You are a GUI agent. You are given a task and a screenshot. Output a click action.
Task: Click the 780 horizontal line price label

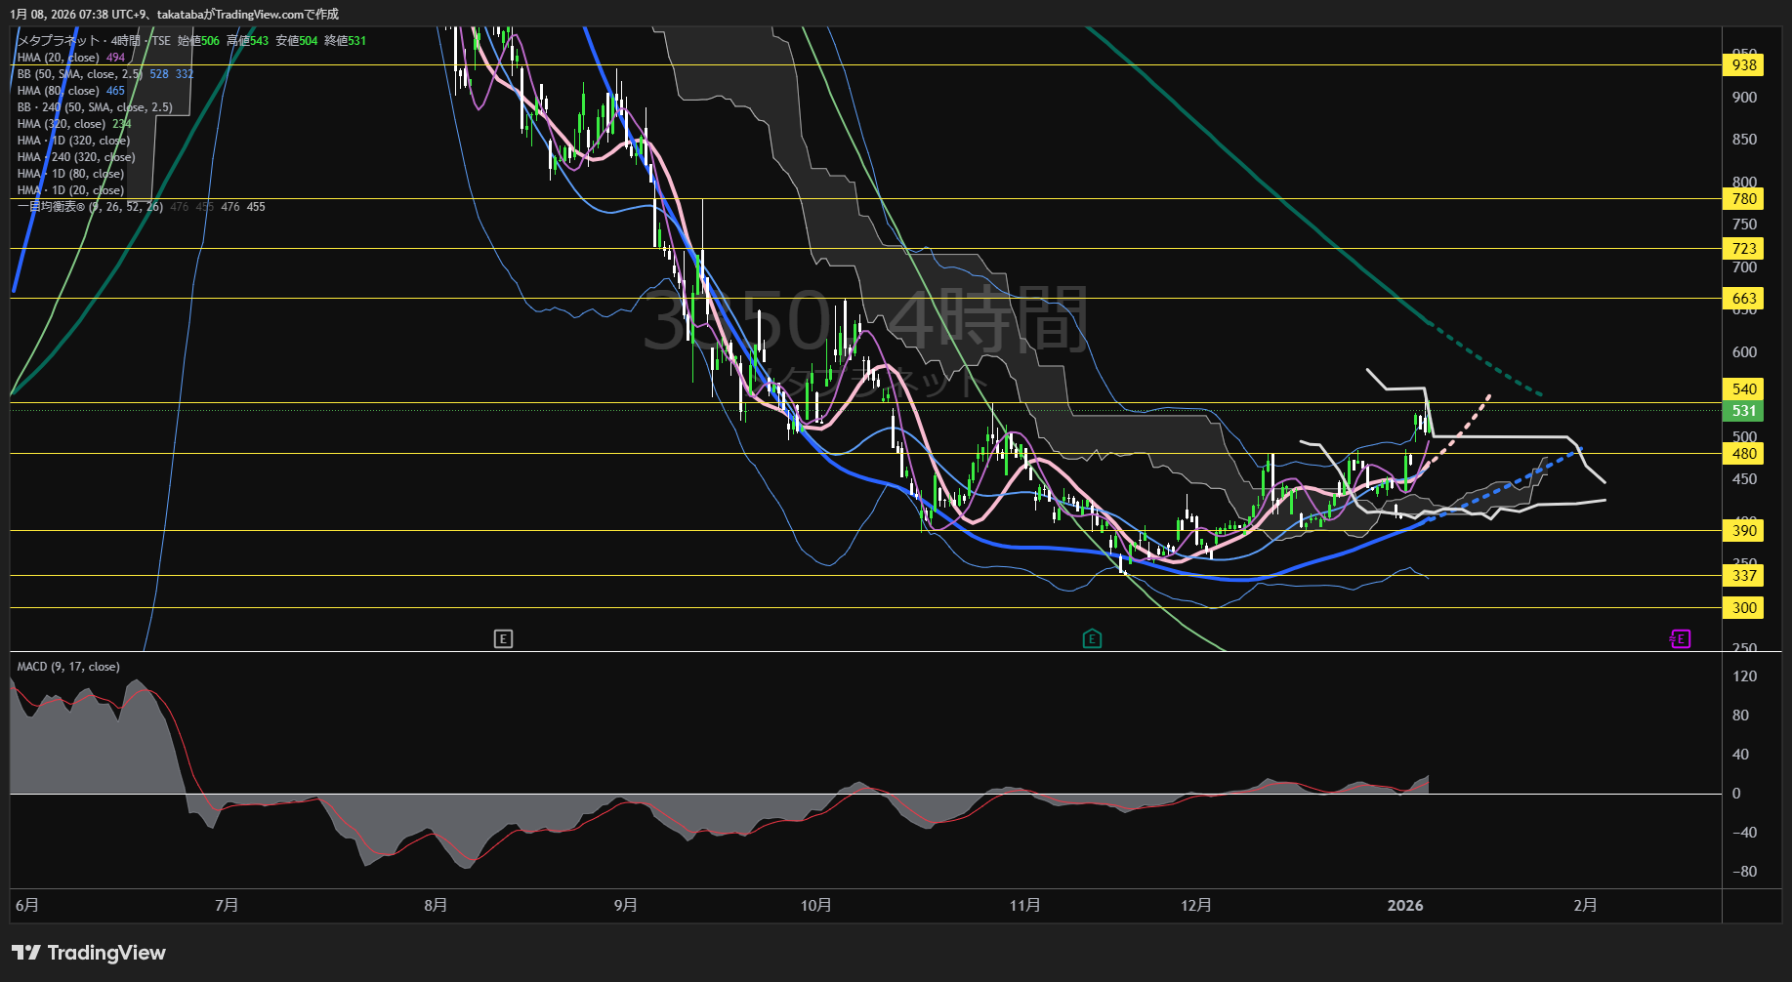coord(1743,199)
